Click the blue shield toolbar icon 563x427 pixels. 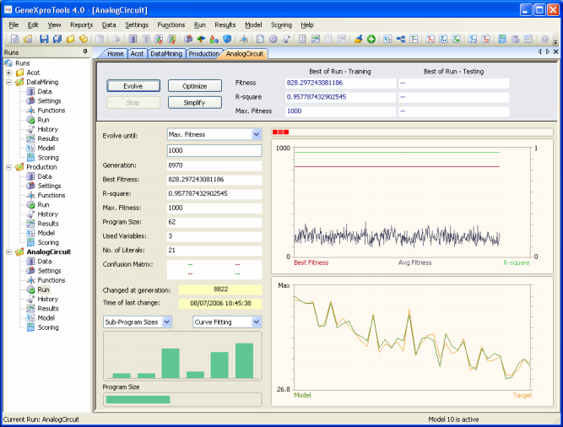pos(227,39)
